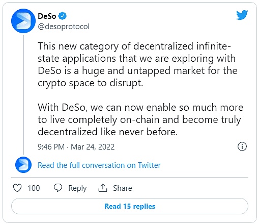This screenshot has width=259, height=224.
Task: Click the Reply label text
Action: point(77,188)
